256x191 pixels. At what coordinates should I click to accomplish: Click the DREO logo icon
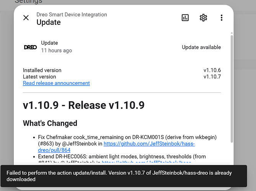click(30, 47)
